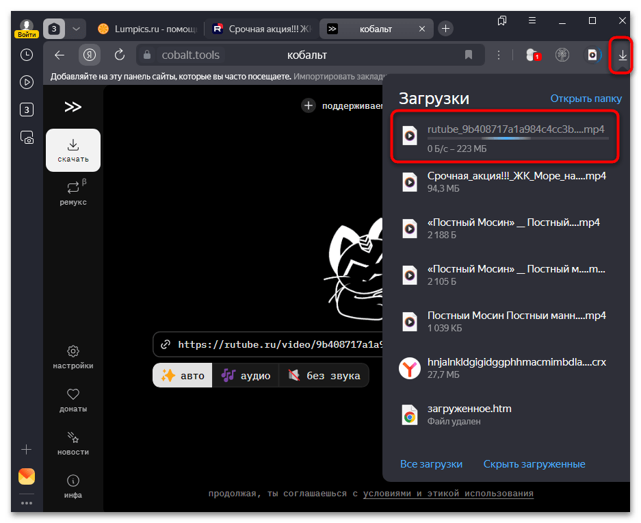
Task: Open the video player sidebar icon
Action: pos(27,82)
